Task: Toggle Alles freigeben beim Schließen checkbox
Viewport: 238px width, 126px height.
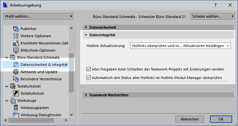Action: coord(88,69)
